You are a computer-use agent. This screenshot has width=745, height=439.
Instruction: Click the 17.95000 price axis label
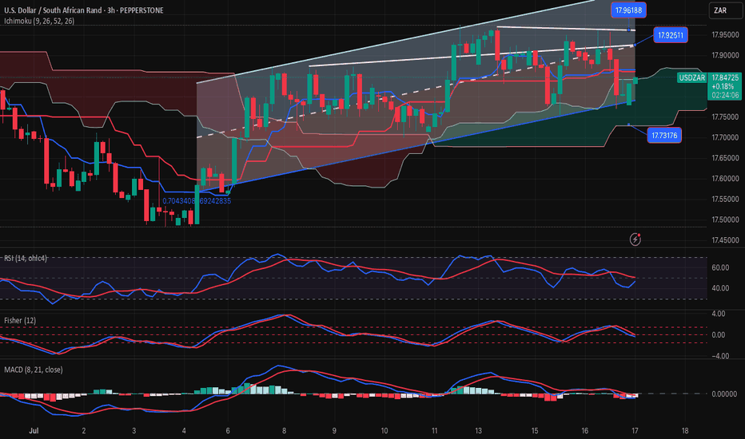pyautogui.click(x=725, y=34)
